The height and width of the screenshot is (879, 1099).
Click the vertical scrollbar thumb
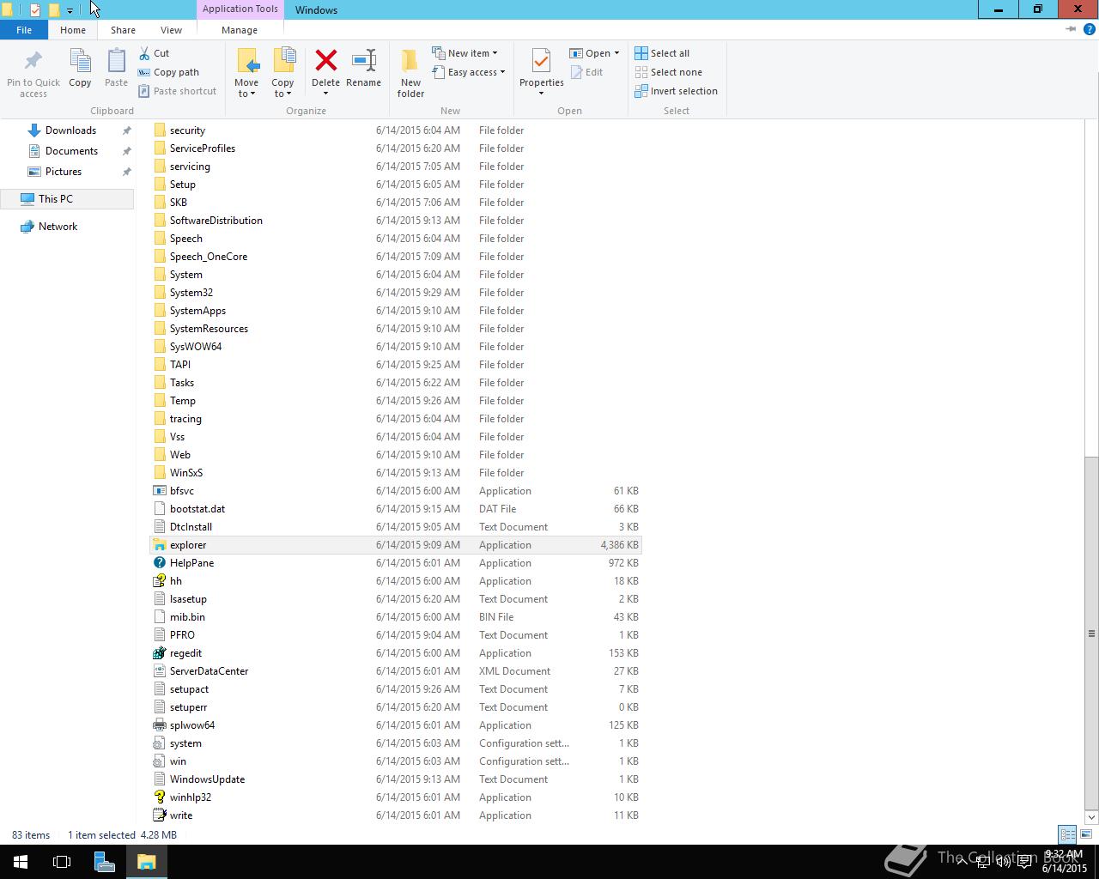[x=1091, y=633]
